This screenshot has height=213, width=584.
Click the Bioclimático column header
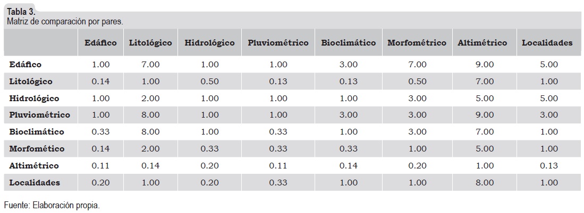click(x=348, y=43)
